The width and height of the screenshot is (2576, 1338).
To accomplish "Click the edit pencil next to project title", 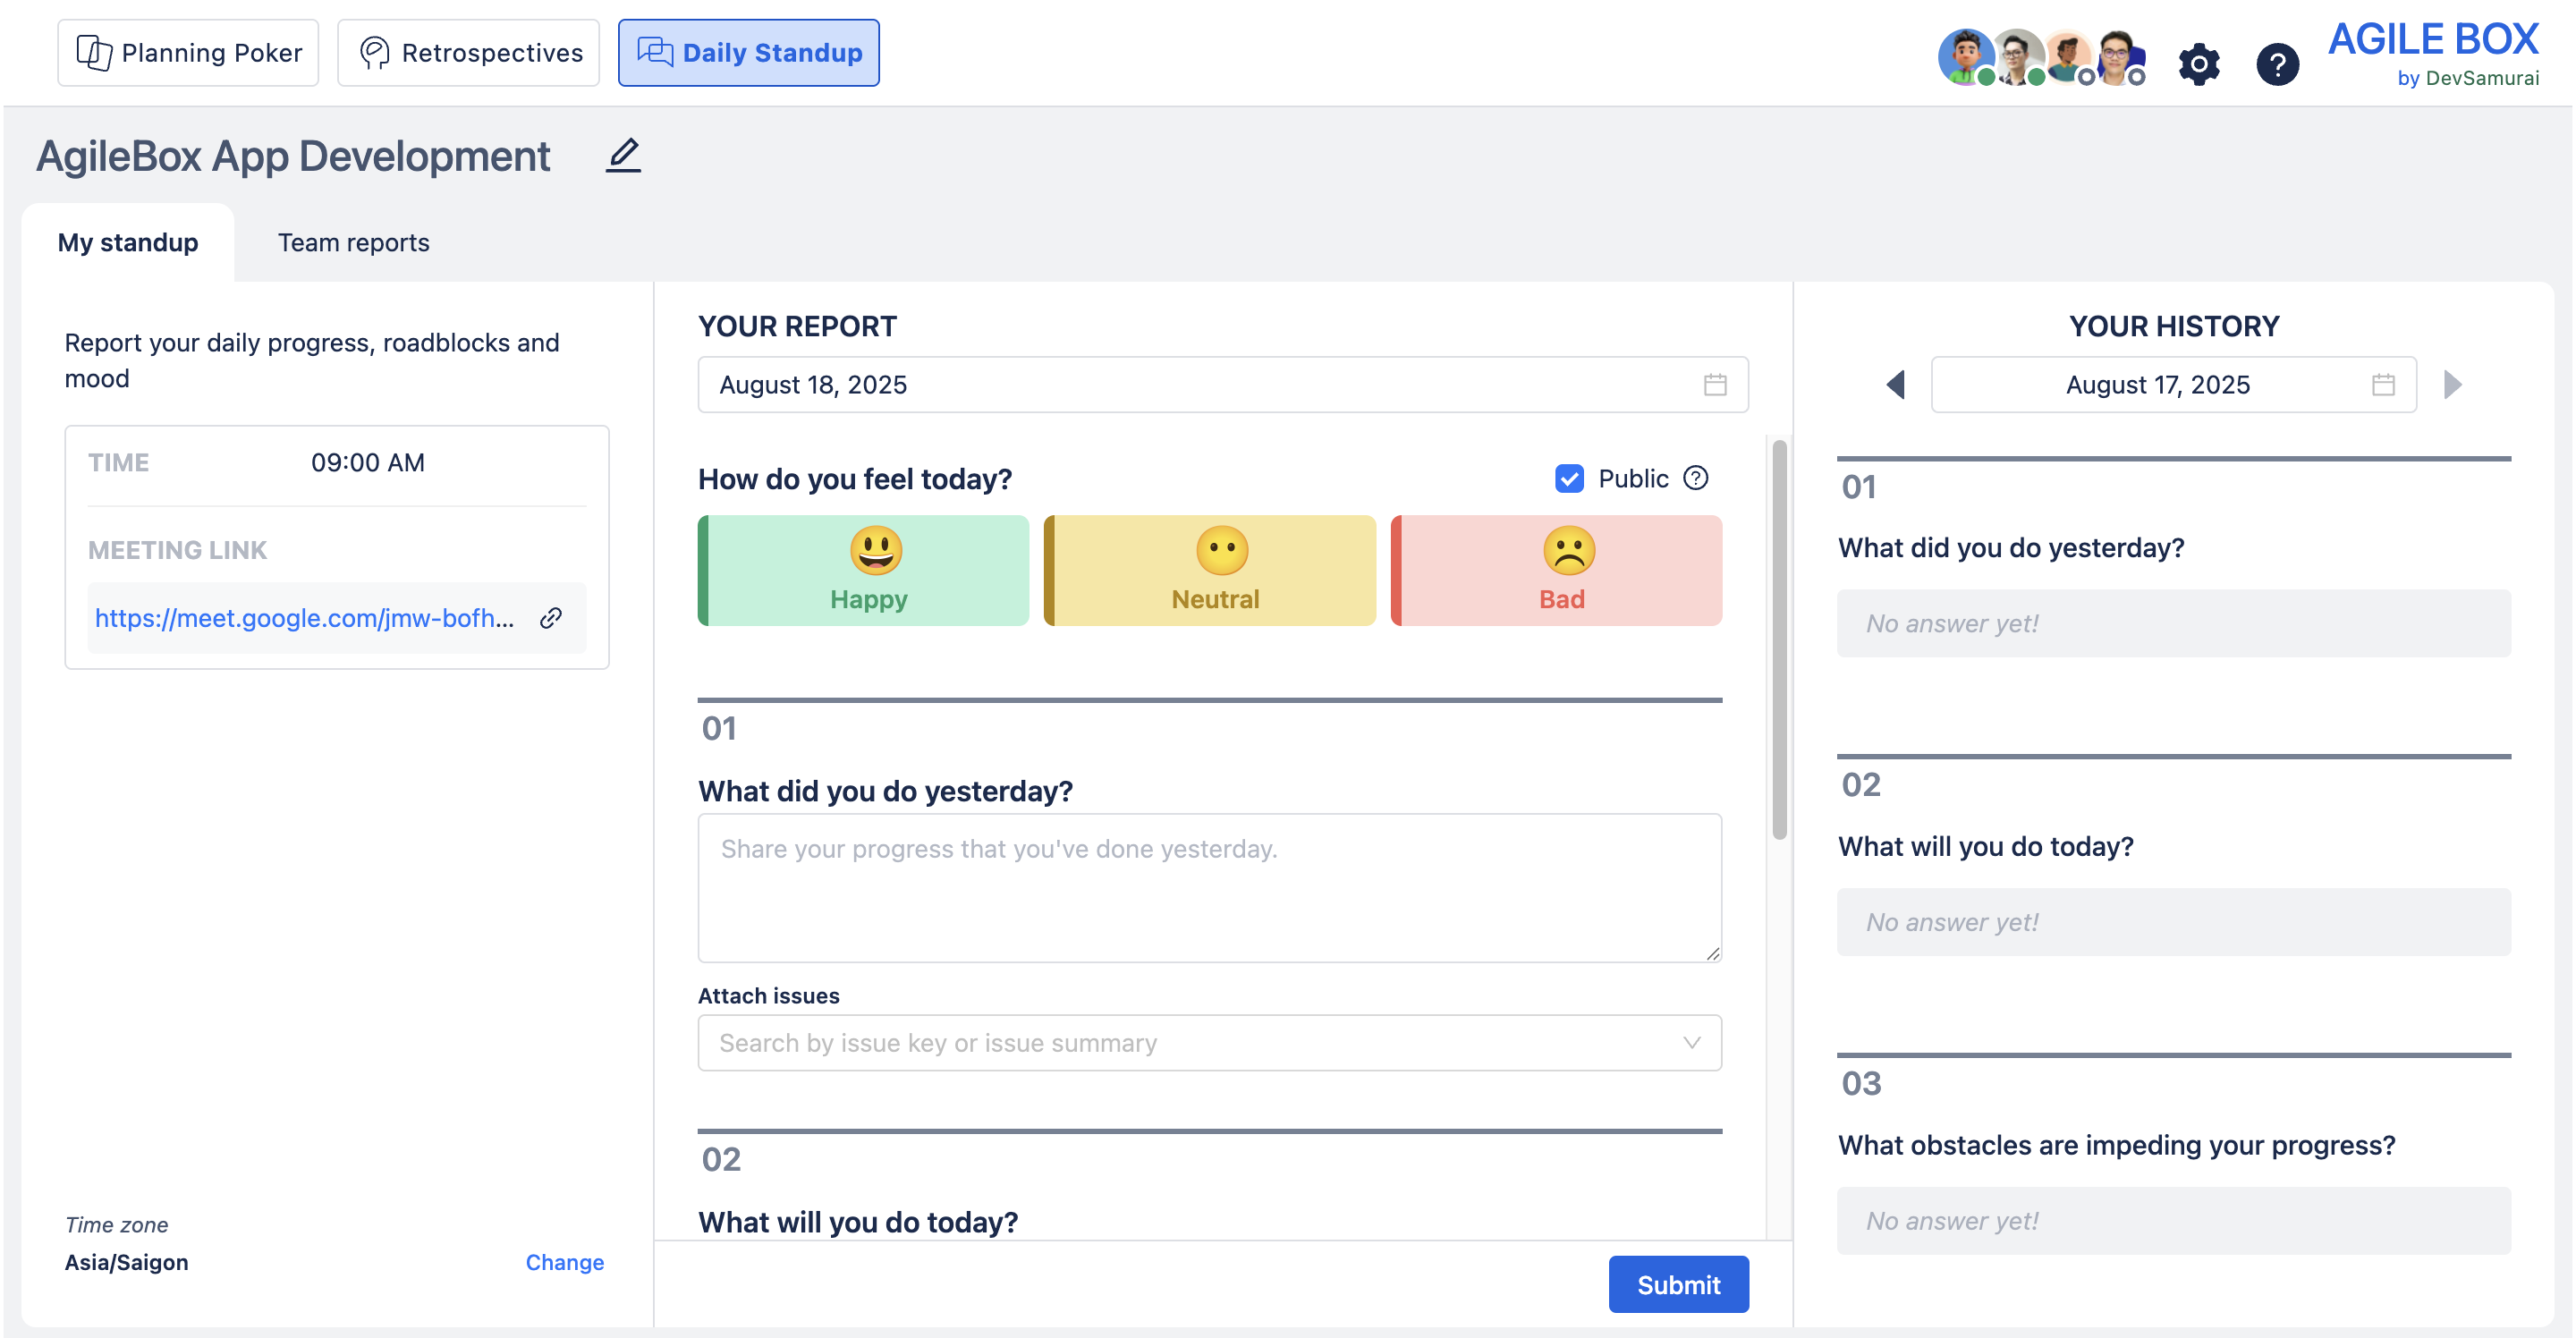I will pos(623,155).
